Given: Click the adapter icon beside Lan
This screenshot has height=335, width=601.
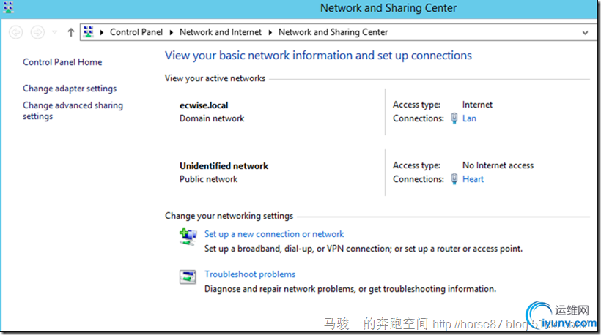Looking at the screenshot, I should (454, 118).
